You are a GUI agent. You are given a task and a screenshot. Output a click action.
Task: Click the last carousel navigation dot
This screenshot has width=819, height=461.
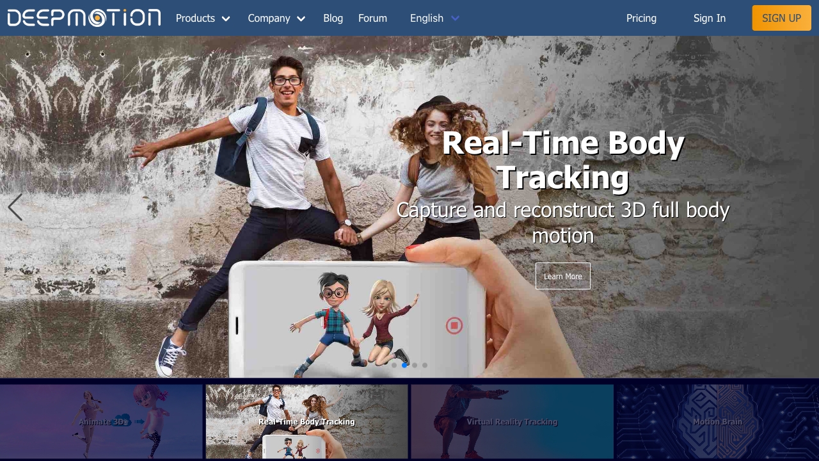[425, 365]
